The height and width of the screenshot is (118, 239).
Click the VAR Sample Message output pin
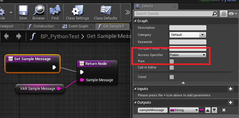[58, 89]
